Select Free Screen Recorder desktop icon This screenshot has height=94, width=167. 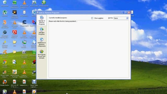(x=24, y=54)
